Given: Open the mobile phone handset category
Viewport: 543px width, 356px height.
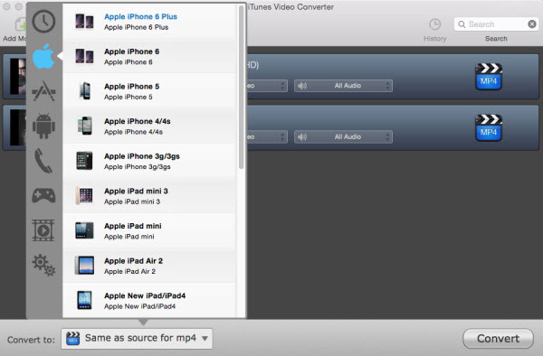Looking at the screenshot, I should (43, 161).
